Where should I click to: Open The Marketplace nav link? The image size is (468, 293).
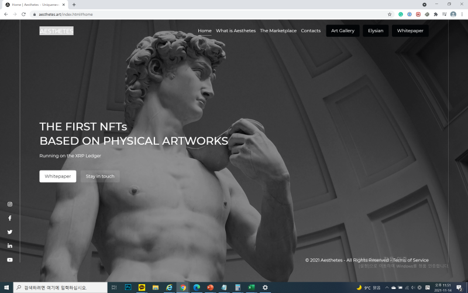pos(278,30)
